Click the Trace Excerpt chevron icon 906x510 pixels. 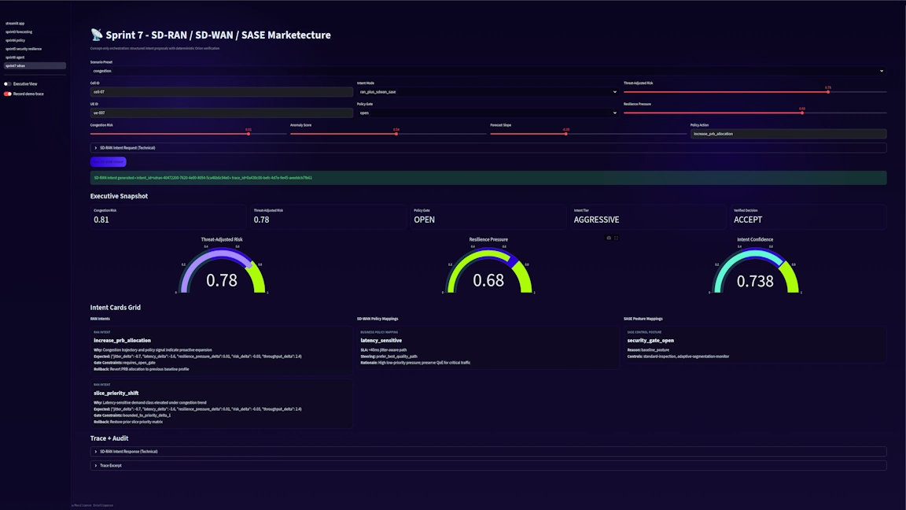click(96, 466)
